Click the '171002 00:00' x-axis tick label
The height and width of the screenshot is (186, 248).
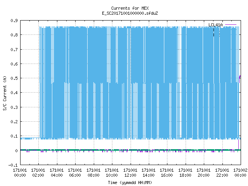coord(240,173)
